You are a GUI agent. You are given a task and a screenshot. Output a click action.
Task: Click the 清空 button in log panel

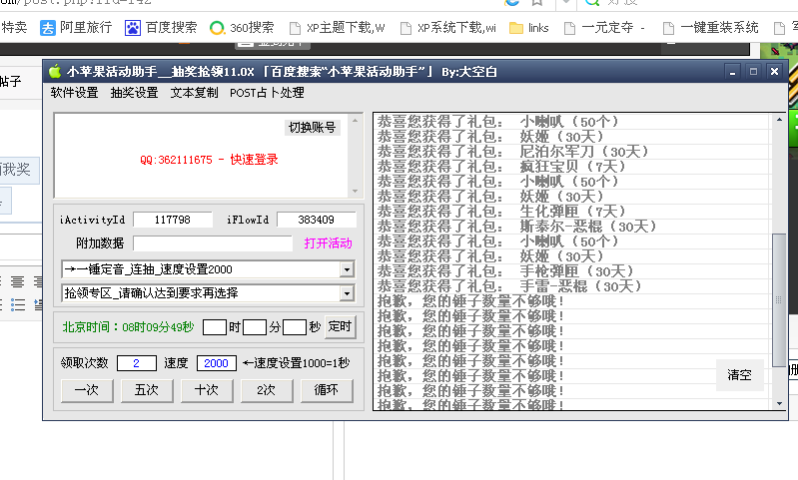(739, 375)
